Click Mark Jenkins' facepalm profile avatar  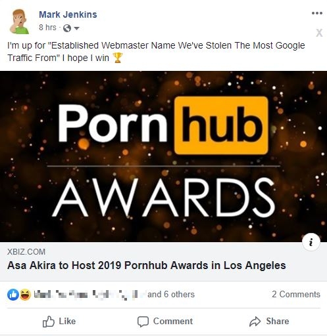pos(19,22)
